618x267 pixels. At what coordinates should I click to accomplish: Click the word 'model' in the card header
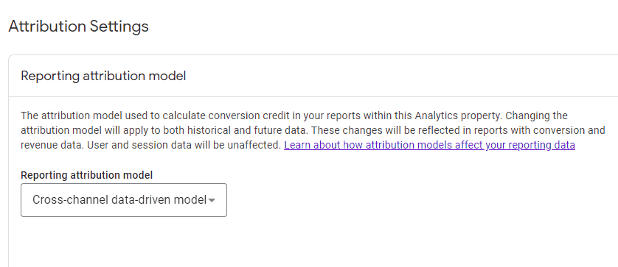pyautogui.click(x=171, y=76)
